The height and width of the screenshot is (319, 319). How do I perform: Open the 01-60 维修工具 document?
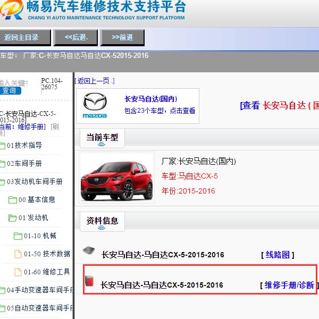pyautogui.click(x=47, y=272)
